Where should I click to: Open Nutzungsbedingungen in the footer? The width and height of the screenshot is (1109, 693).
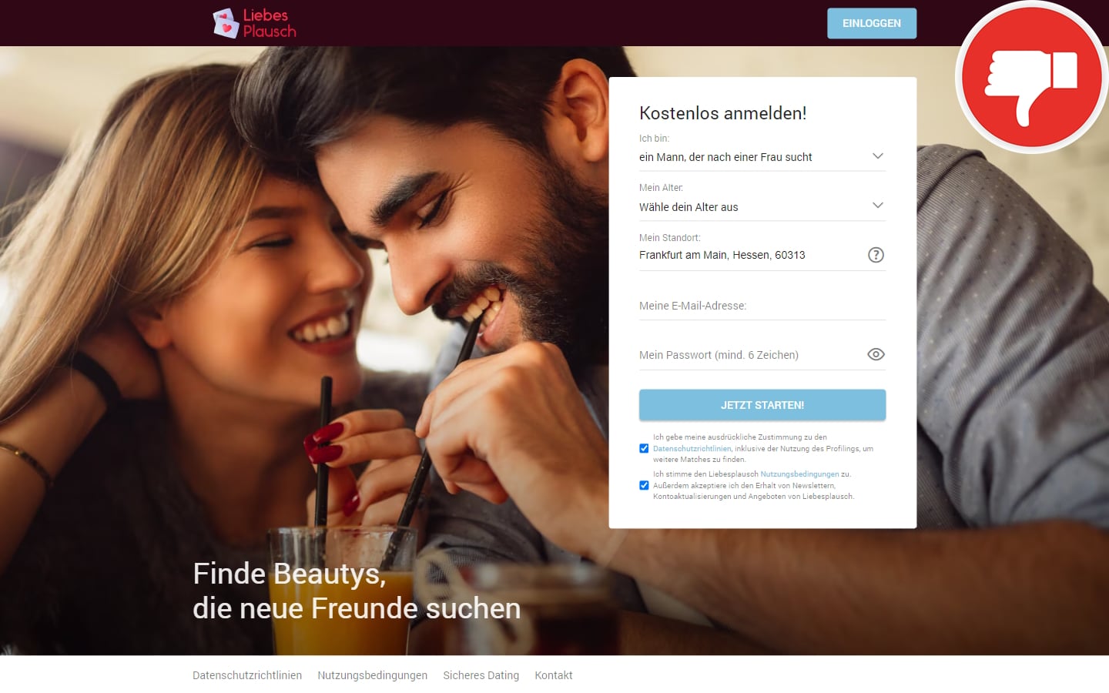[372, 675]
